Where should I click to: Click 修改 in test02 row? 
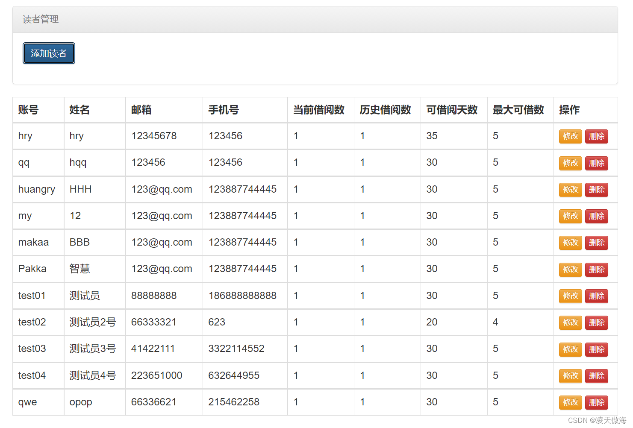coord(571,322)
